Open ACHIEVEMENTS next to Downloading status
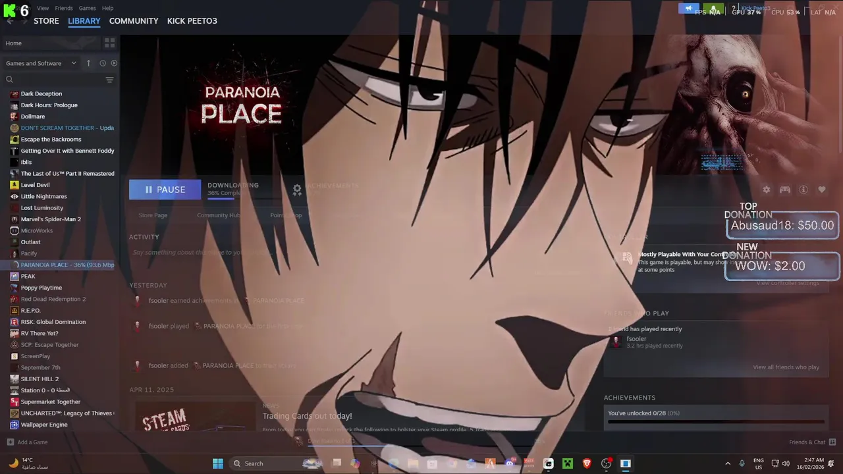 pos(326,189)
